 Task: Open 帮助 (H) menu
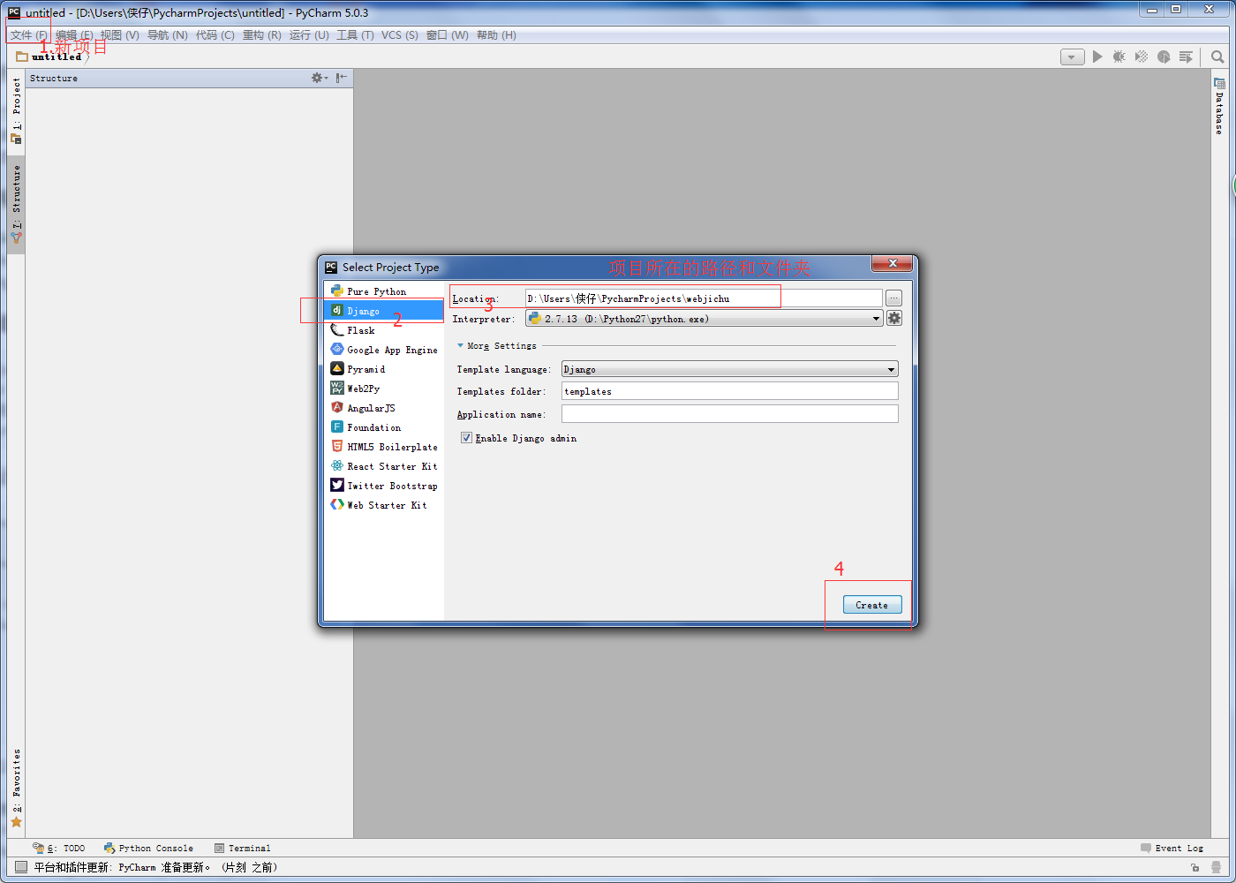pos(496,35)
